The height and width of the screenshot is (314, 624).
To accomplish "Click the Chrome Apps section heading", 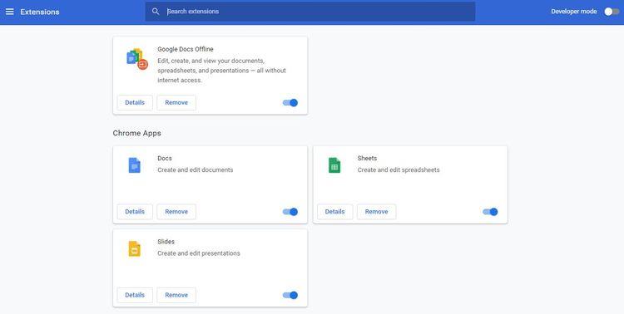I will tap(137, 133).
